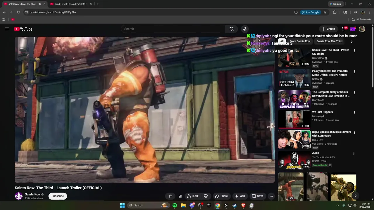Open Discord from the taskbar
The image size is (374, 210).
pyautogui.click(x=192, y=205)
